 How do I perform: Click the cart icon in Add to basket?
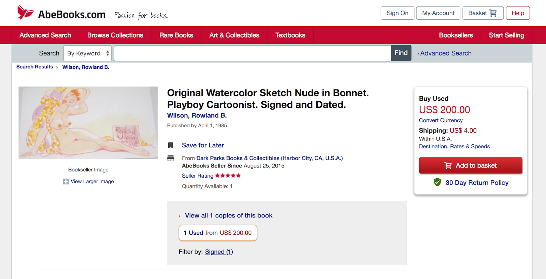pos(448,166)
